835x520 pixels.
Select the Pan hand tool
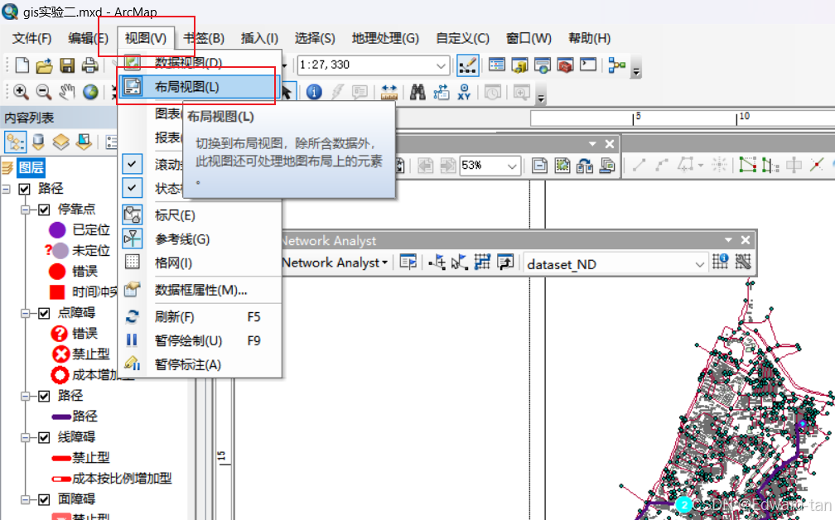pos(66,92)
